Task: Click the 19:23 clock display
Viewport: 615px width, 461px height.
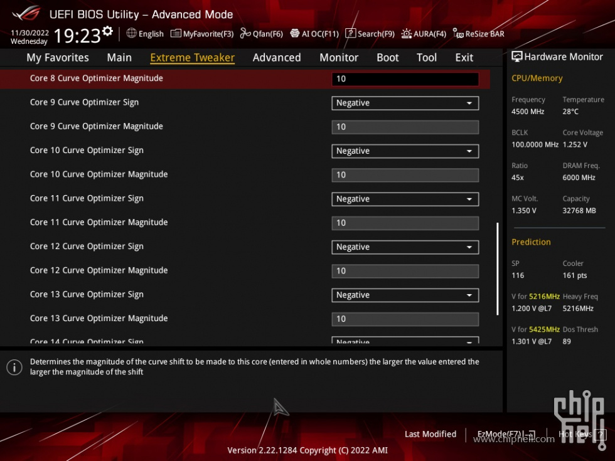Action: pos(77,36)
